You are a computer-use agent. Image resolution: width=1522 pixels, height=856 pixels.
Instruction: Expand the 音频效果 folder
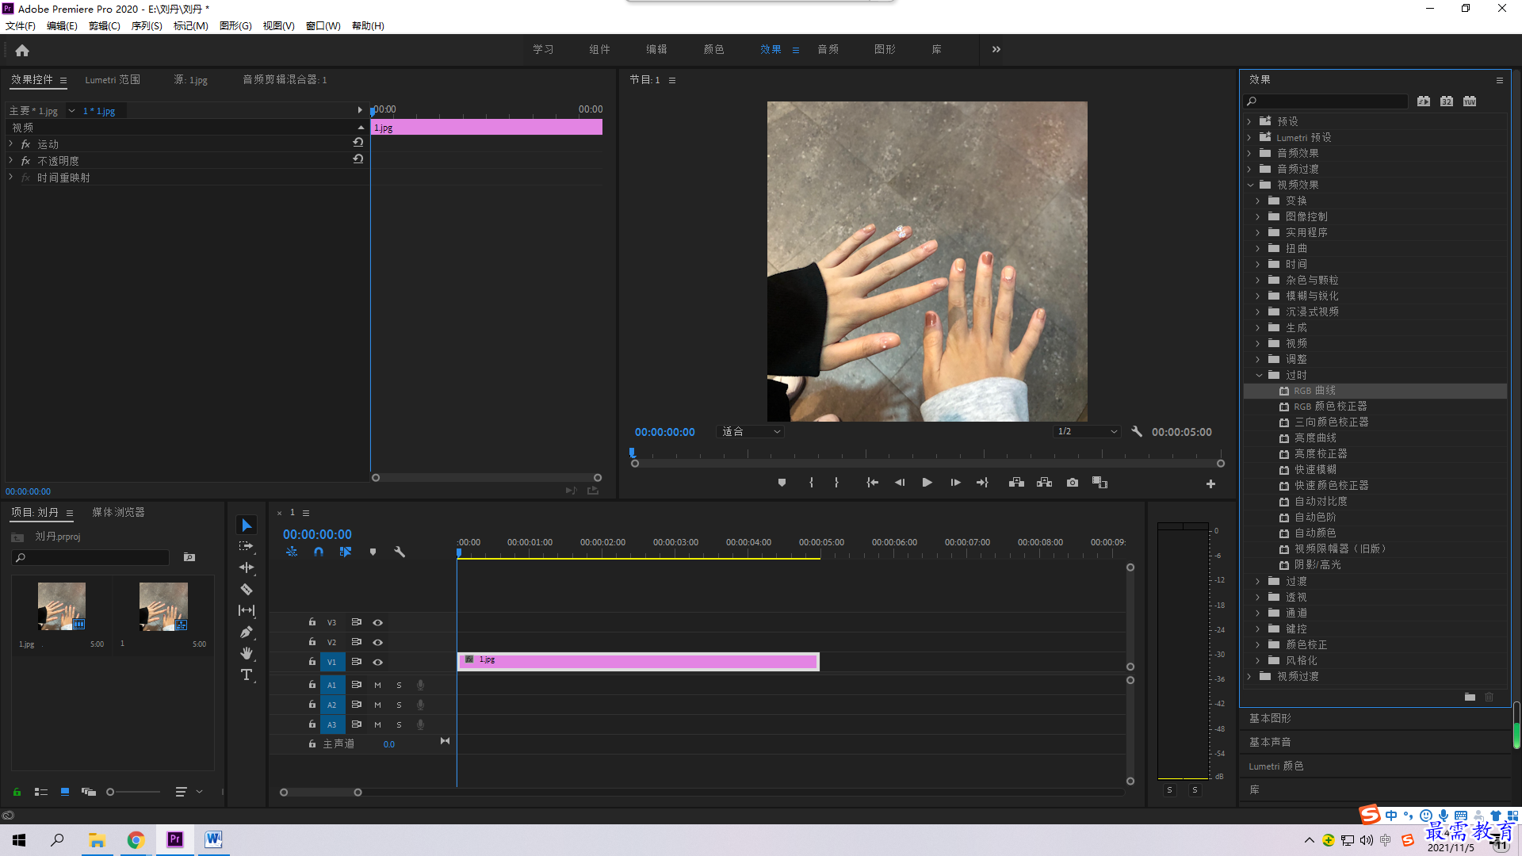tap(1249, 153)
